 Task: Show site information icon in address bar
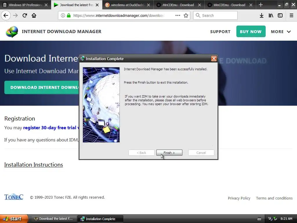point(63,16)
